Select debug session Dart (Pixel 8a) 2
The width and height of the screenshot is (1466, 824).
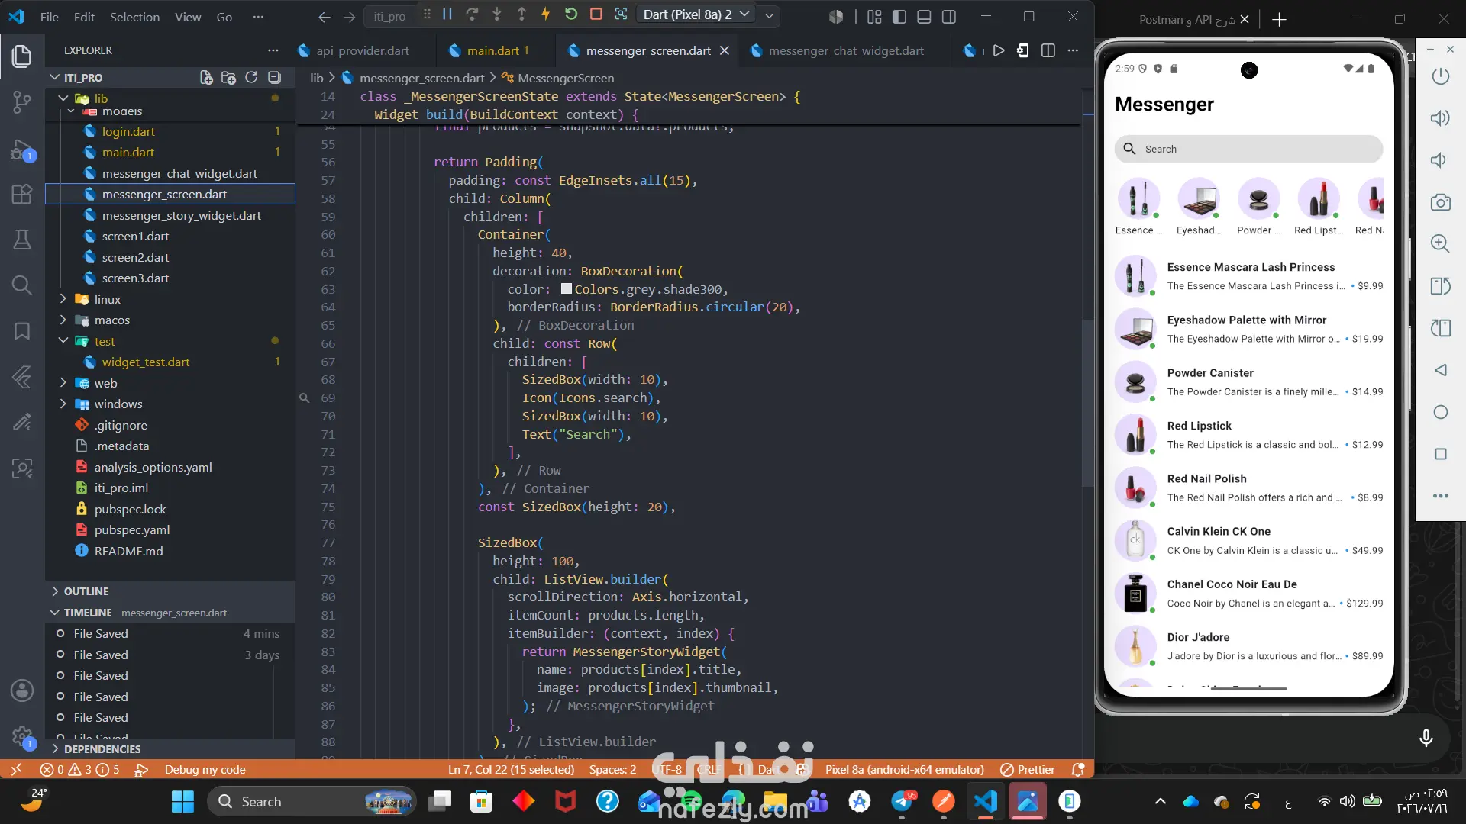[696, 14]
